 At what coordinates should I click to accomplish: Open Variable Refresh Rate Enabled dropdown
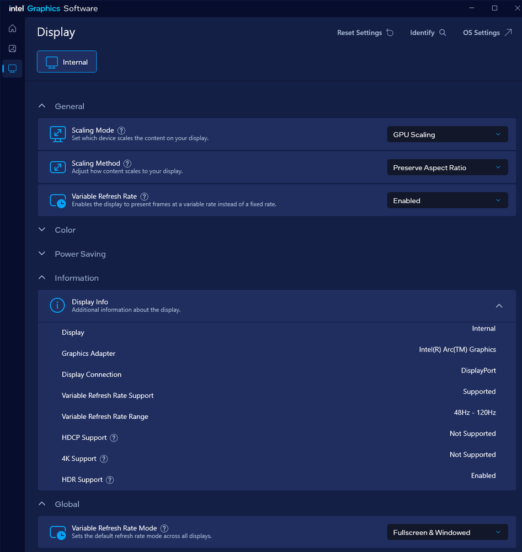pos(447,201)
